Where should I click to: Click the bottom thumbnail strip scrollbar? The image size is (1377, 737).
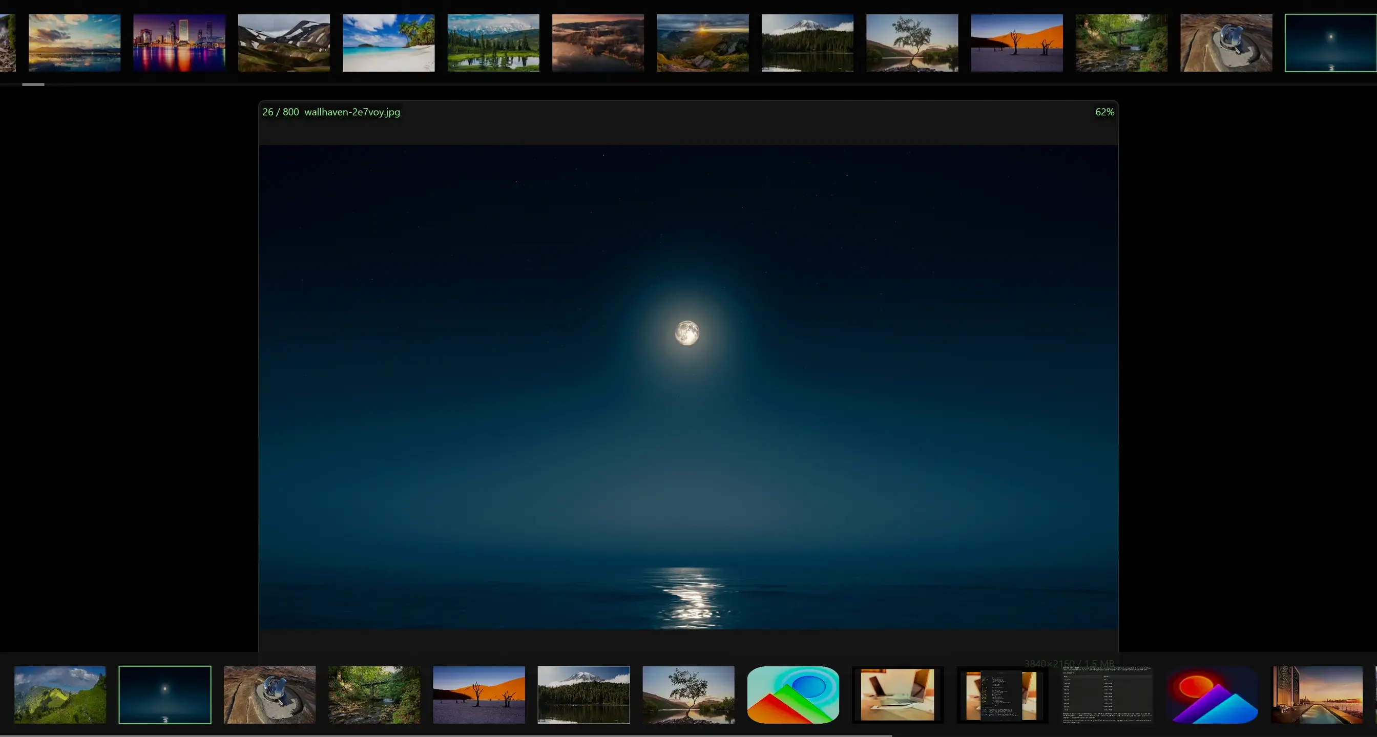pos(446,735)
